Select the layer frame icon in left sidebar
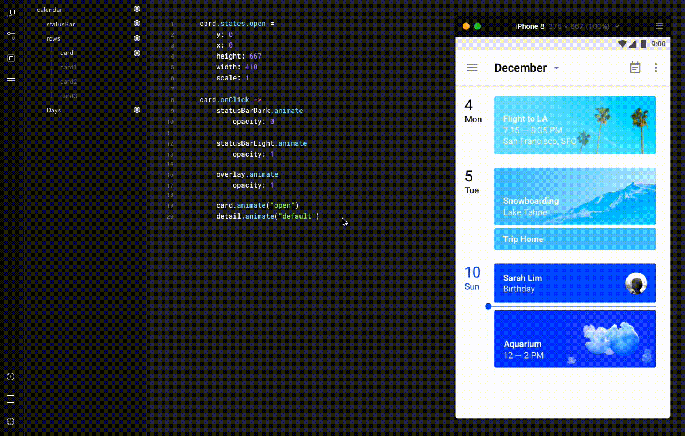Screen dimensions: 685x436 (x=11, y=58)
